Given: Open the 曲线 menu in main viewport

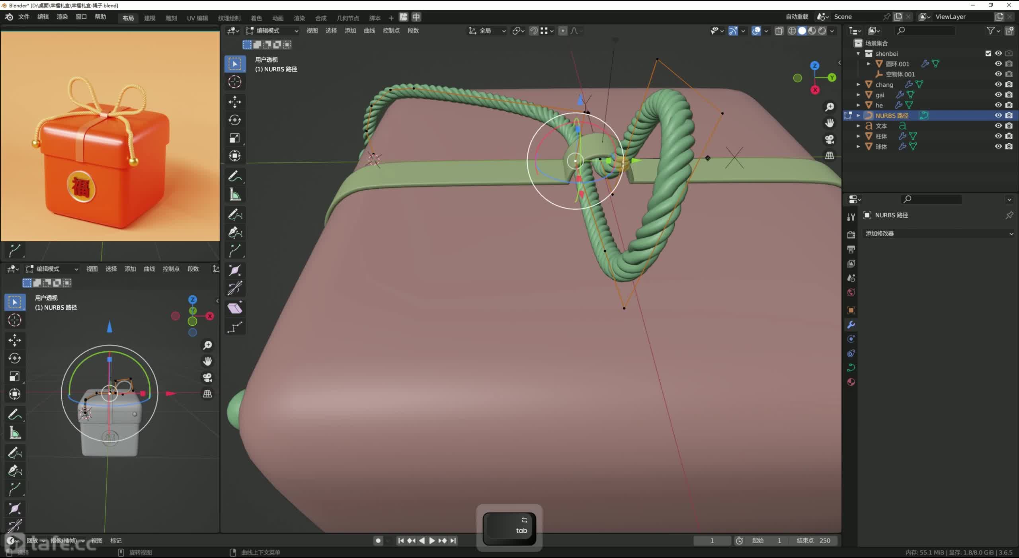Looking at the screenshot, I should (x=369, y=31).
